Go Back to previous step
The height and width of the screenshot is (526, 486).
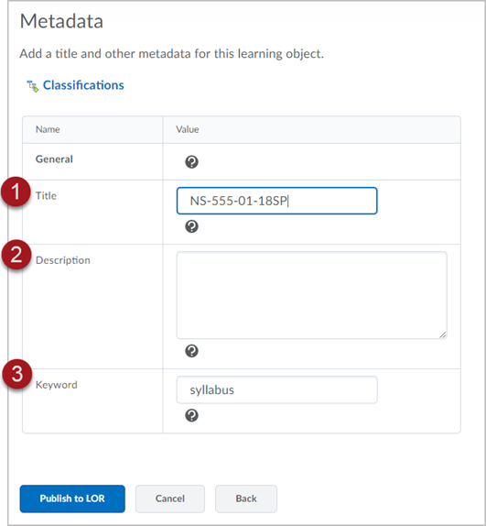point(246,499)
